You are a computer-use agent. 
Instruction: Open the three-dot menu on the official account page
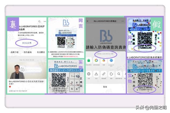tap(45, 22)
